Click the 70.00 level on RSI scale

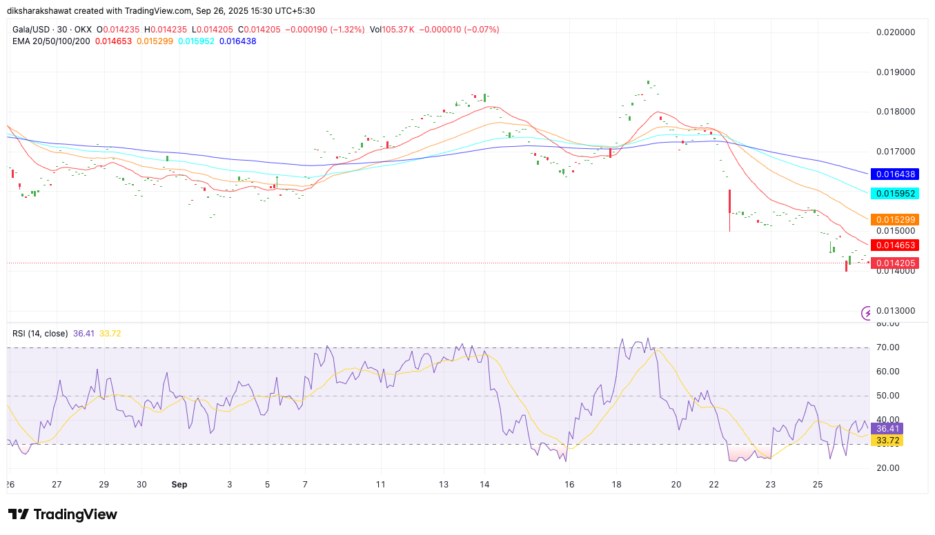pyautogui.click(x=889, y=347)
